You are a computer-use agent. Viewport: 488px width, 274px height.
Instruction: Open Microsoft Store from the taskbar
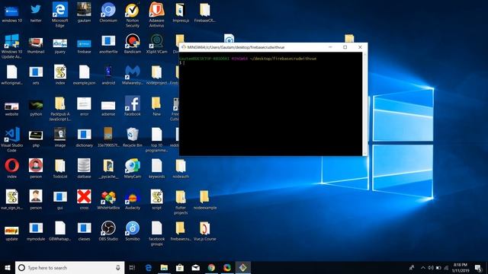coord(180,267)
